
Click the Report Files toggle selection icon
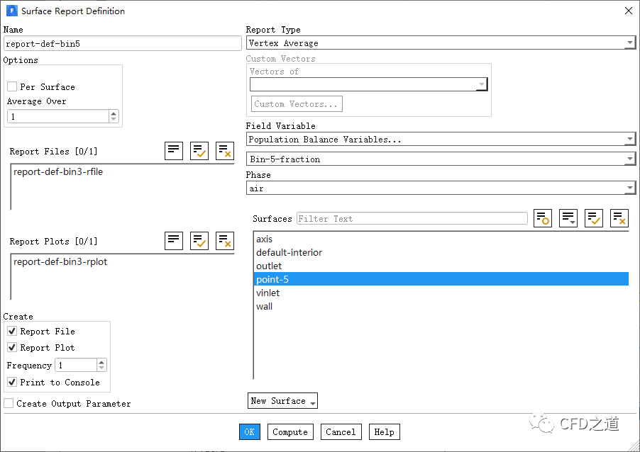(174, 151)
